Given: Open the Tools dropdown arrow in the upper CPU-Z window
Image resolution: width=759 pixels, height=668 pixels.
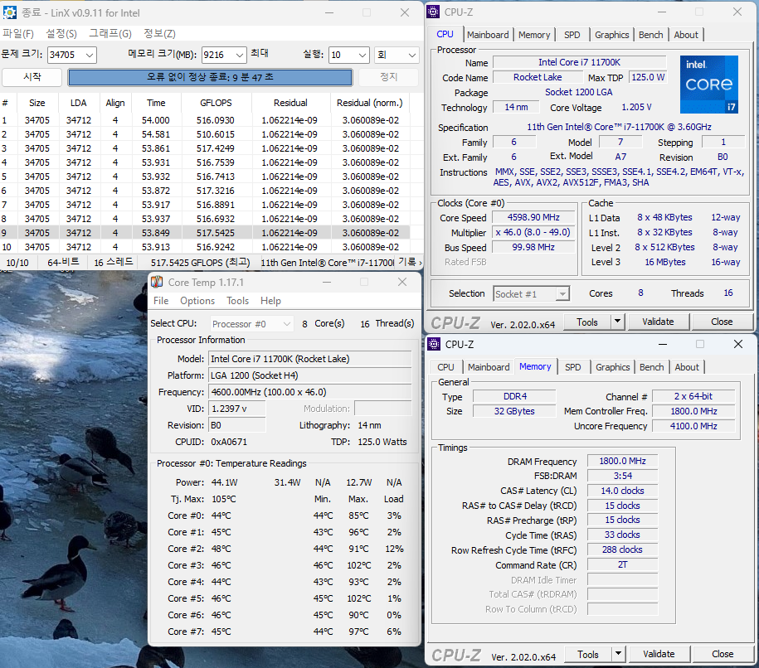Looking at the screenshot, I should coord(617,322).
